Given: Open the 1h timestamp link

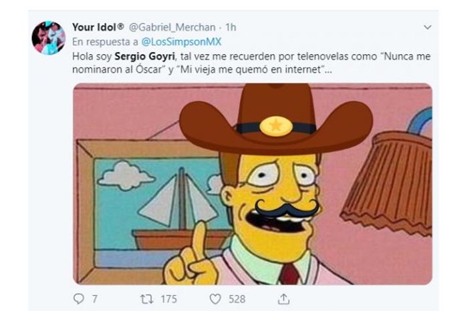Looking at the screenshot, I should pyautogui.click(x=231, y=27).
